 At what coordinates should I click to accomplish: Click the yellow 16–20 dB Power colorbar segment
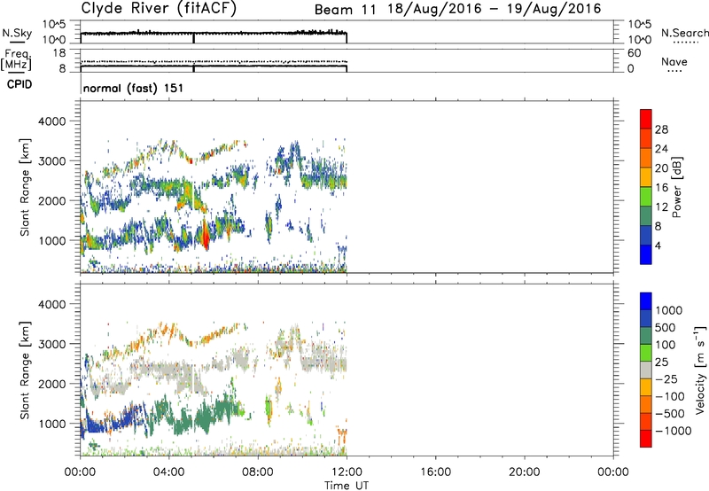[646, 177]
